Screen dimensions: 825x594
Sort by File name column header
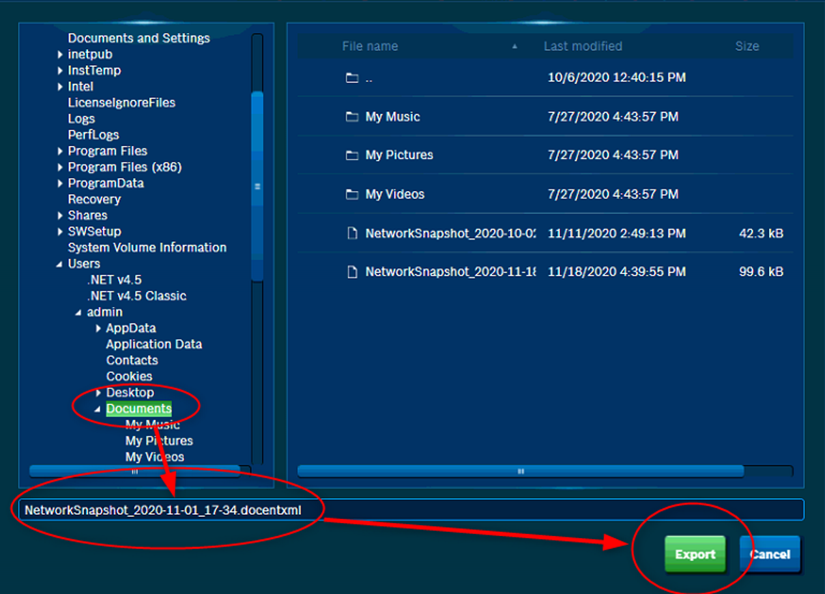[x=370, y=47]
